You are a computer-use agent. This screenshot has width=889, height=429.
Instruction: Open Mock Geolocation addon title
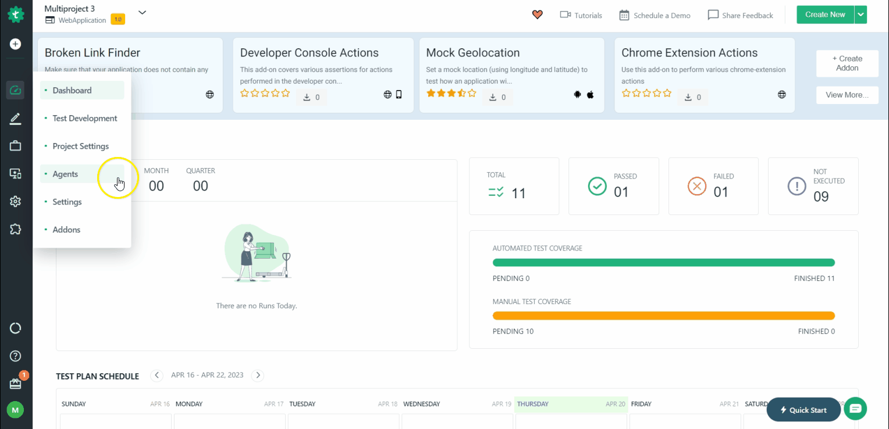[x=473, y=53]
